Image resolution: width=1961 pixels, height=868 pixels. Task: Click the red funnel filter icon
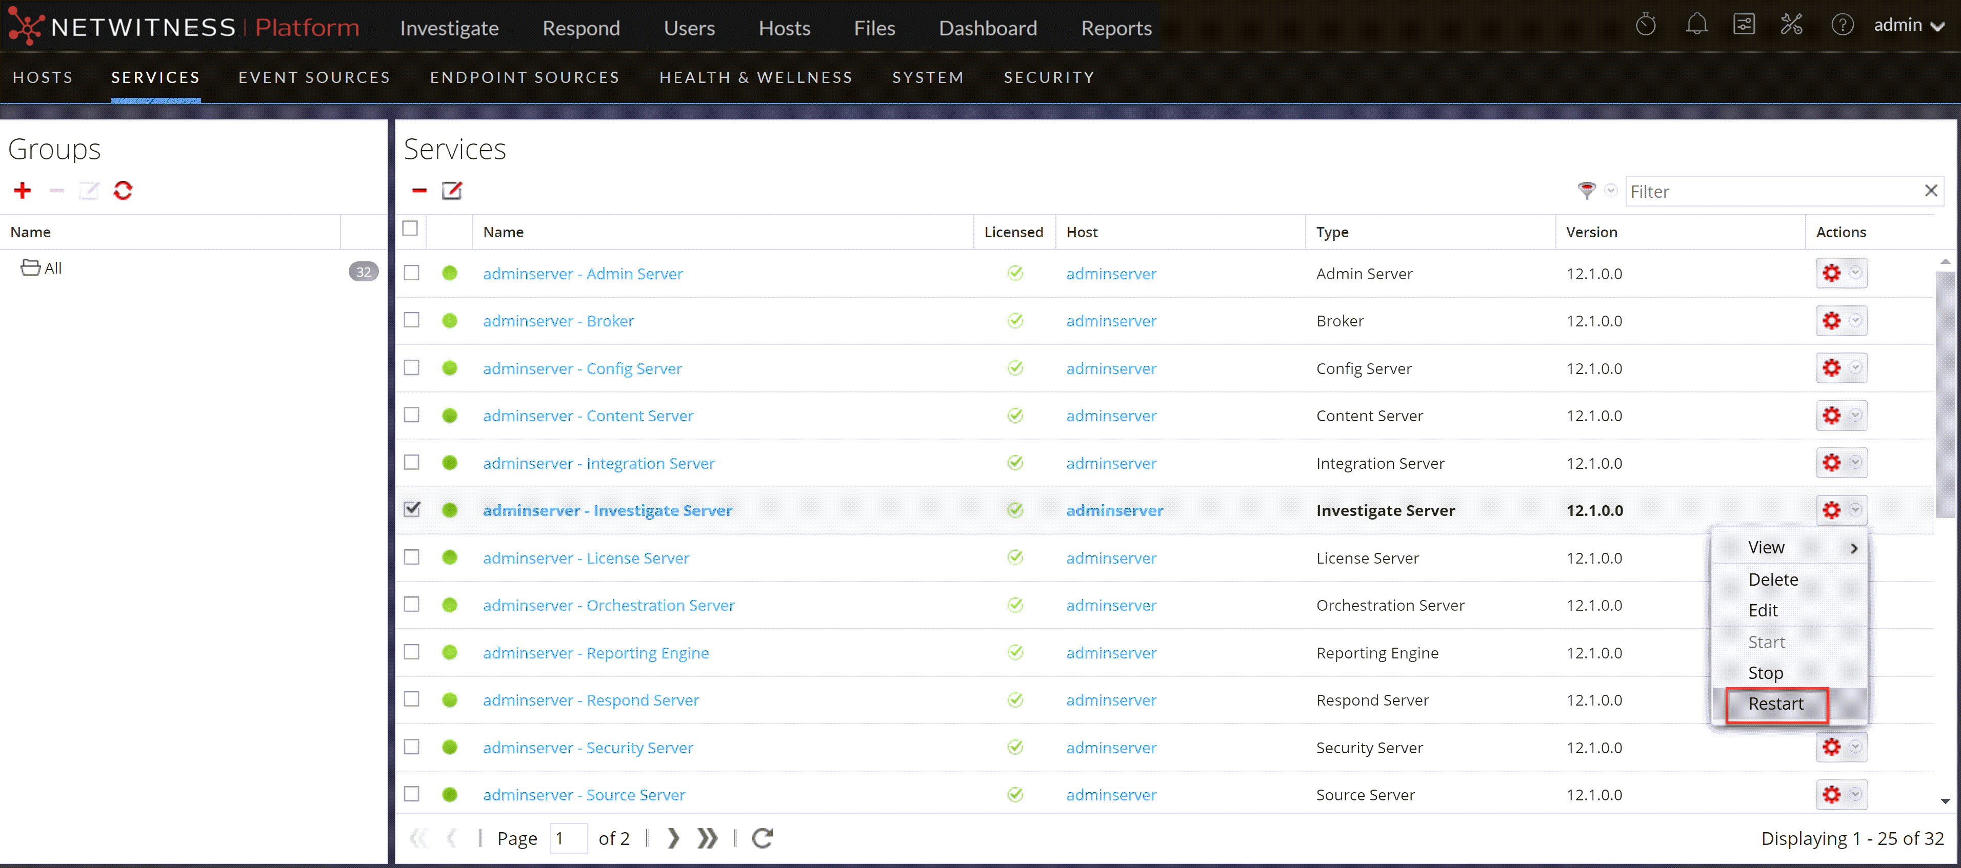pos(1586,190)
